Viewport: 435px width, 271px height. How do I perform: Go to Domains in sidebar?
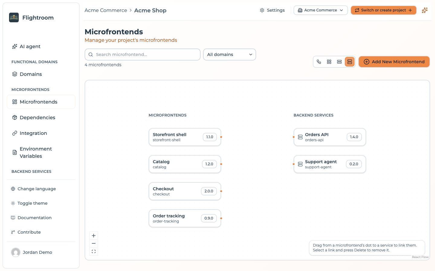pyautogui.click(x=41, y=74)
